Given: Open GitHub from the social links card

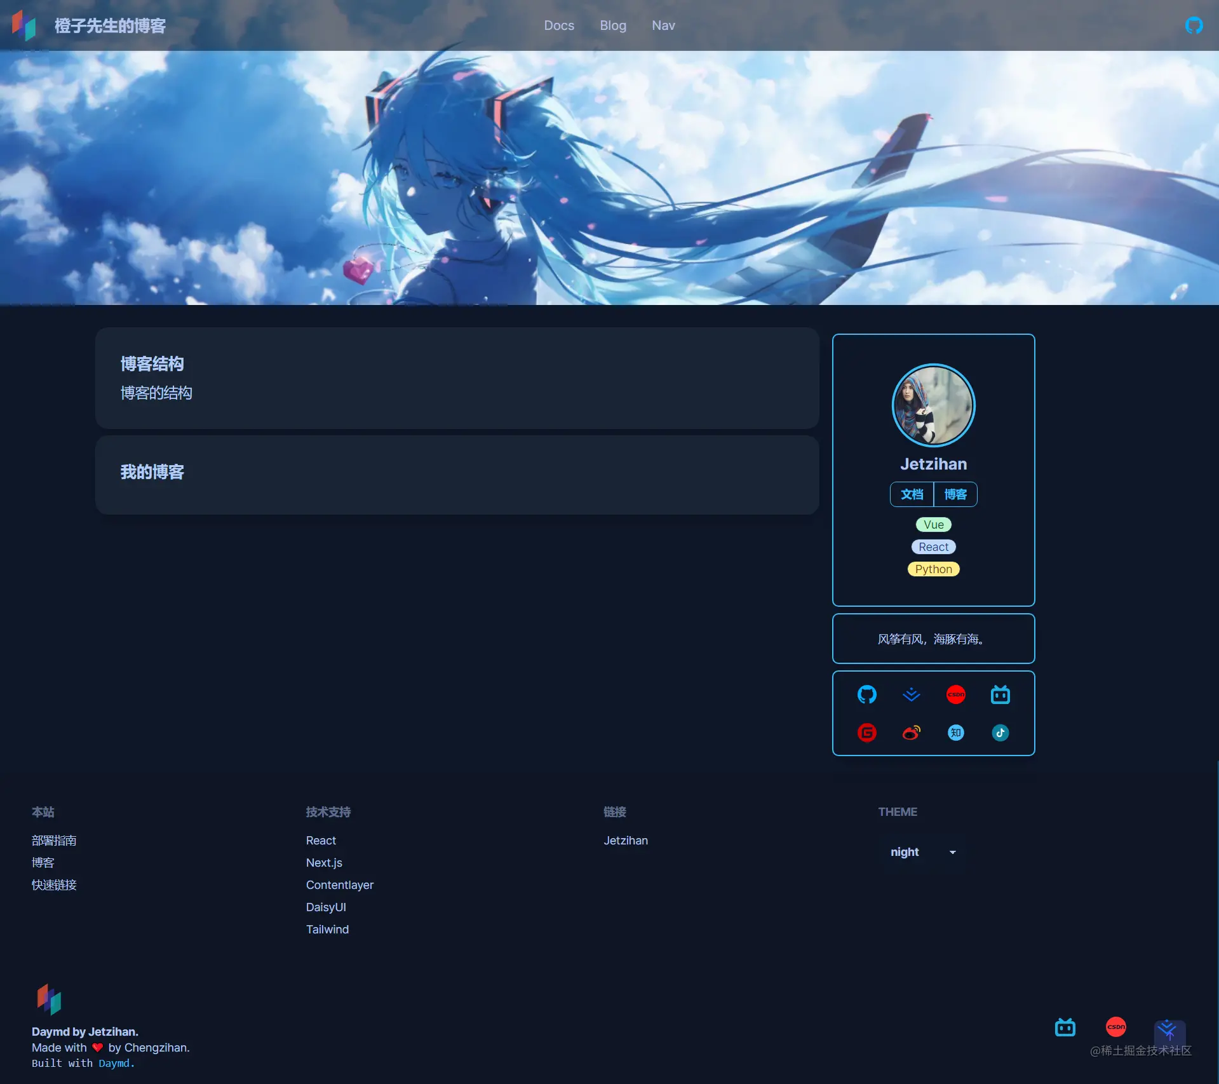Looking at the screenshot, I should [x=866, y=694].
